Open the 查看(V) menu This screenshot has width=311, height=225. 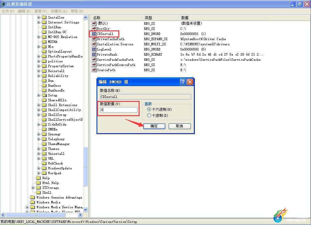(41, 11)
